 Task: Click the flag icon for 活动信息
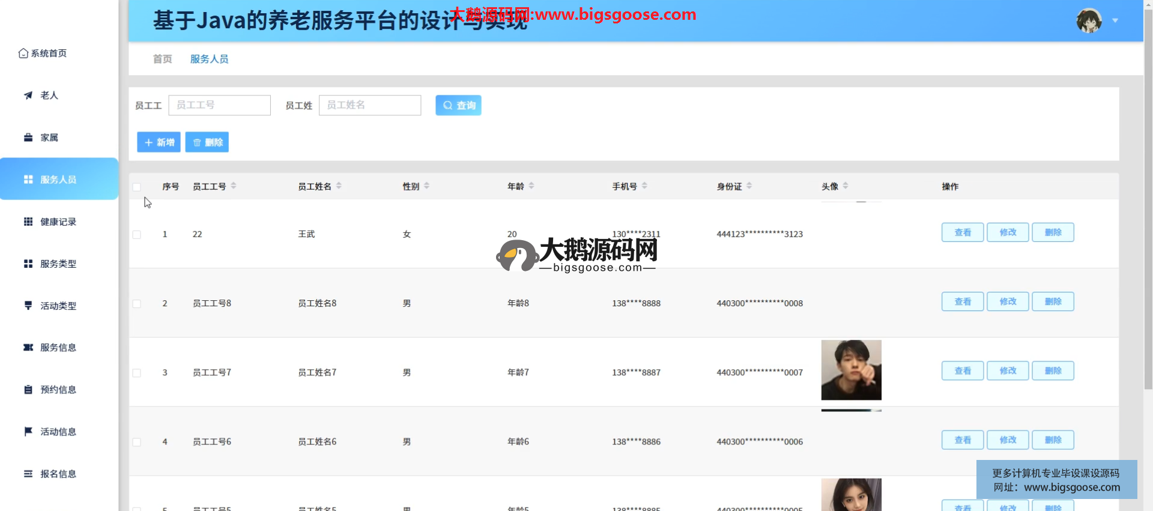point(28,432)
